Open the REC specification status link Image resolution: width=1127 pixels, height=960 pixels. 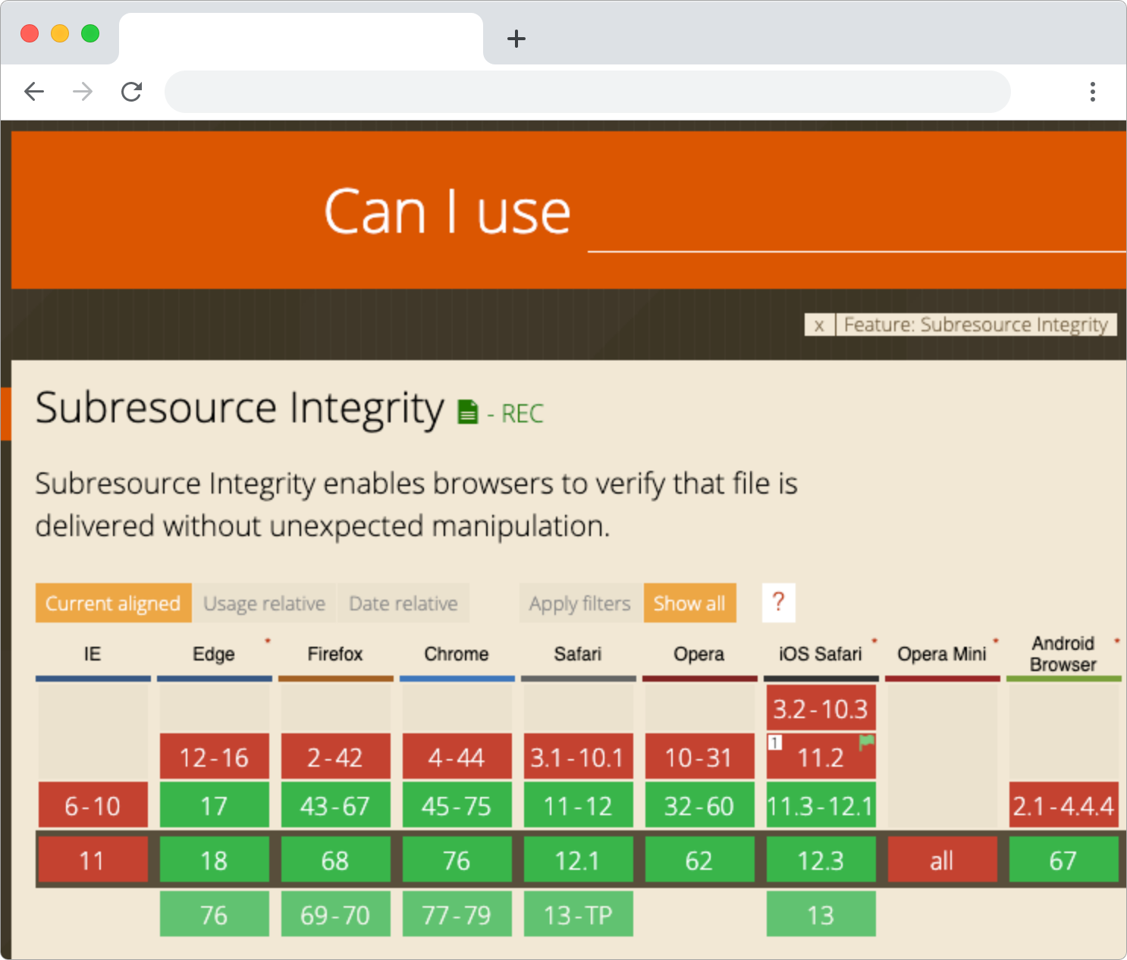(523, 414)
